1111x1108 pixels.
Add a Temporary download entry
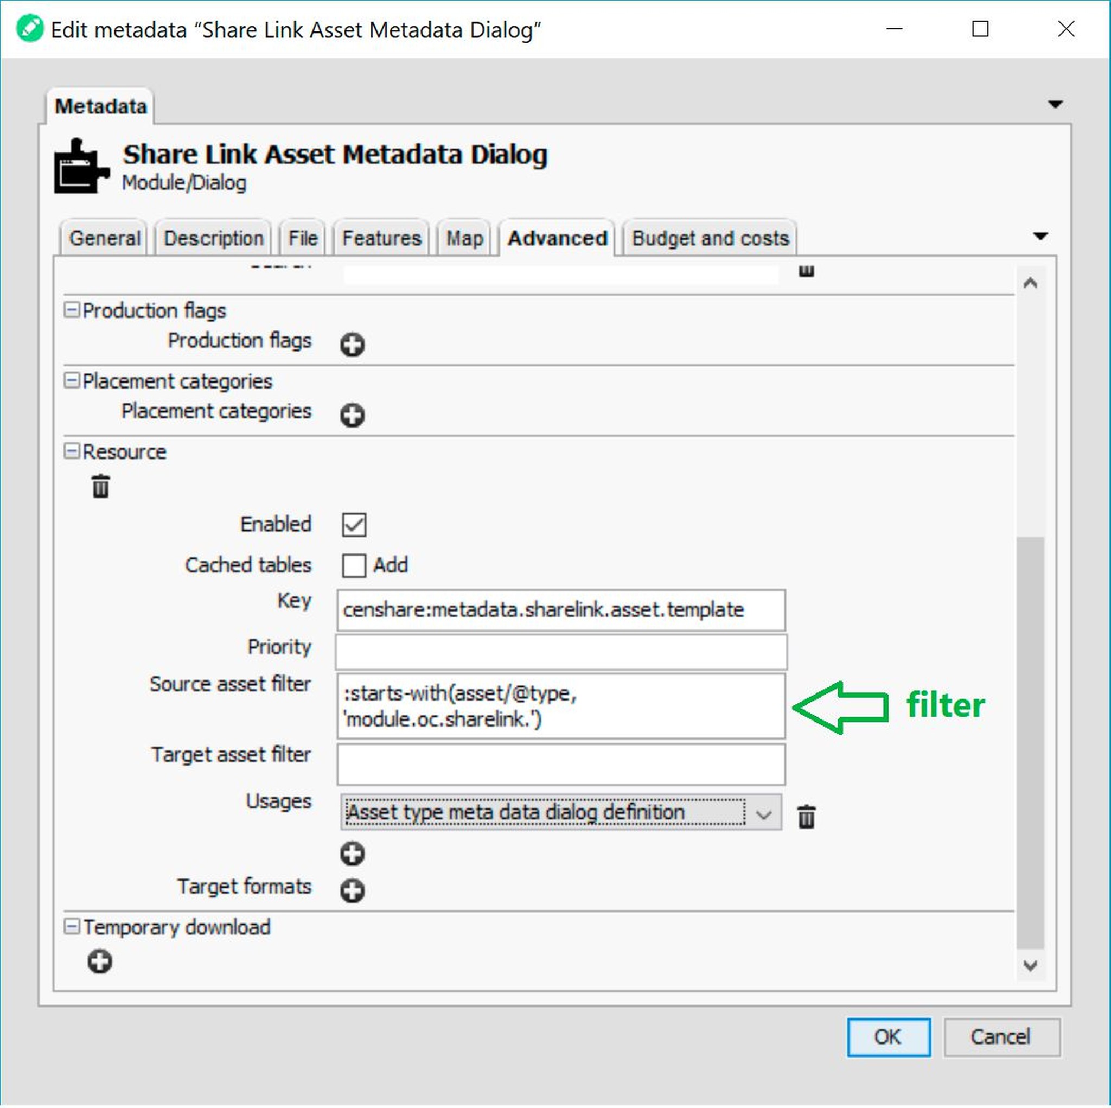100,961
